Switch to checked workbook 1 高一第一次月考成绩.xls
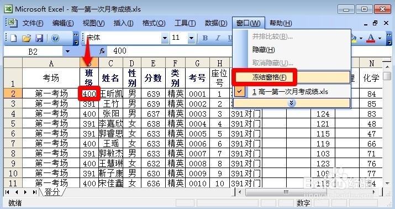Image resolution: width=395 pixels, height=209 pixels. [x=292, y=92]
